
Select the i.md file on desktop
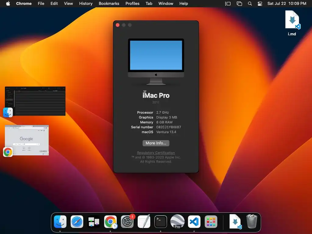tap(292, 23)
